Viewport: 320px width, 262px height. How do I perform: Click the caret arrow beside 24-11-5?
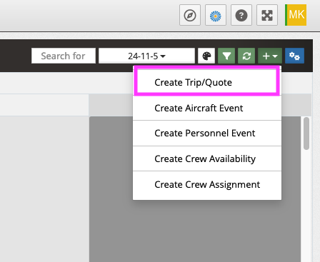point(163,56)
